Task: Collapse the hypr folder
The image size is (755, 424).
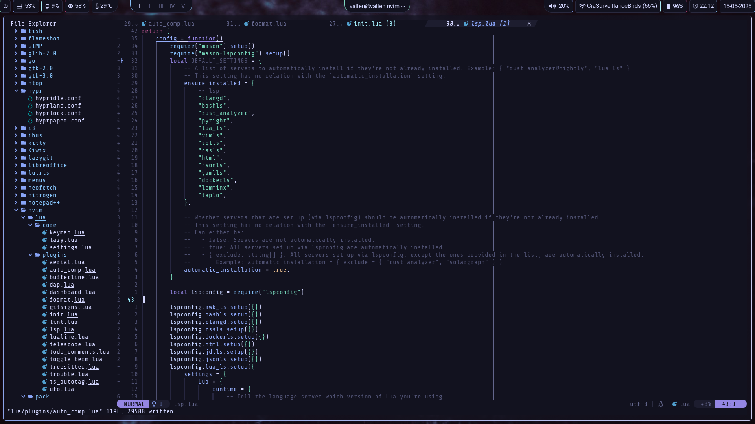Action: click(16, 91)
